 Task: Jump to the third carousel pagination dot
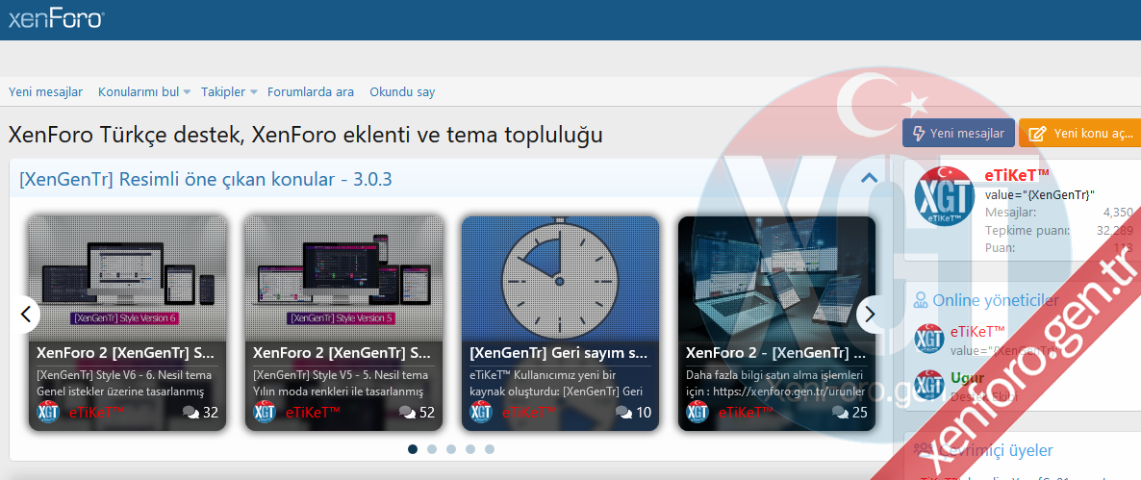[451, 449]
